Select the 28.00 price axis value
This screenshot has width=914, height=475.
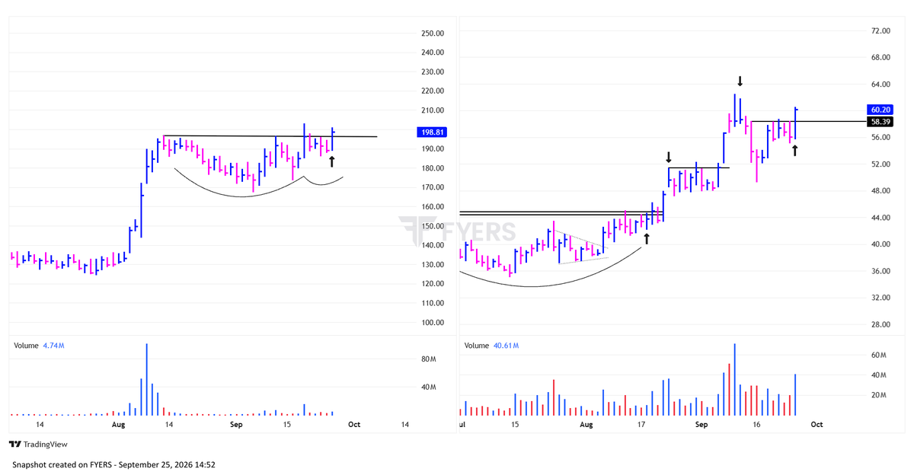pos(880,325)
